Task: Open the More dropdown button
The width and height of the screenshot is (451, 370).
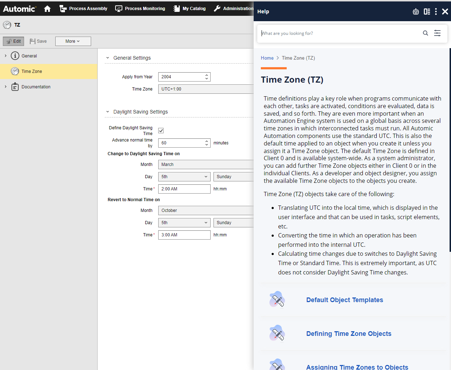Action: pos(73,41)
